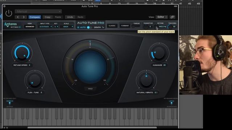Screen dimensions: 232x130
Task: Click the Retune Speed knob
Action: pos(22,53)
